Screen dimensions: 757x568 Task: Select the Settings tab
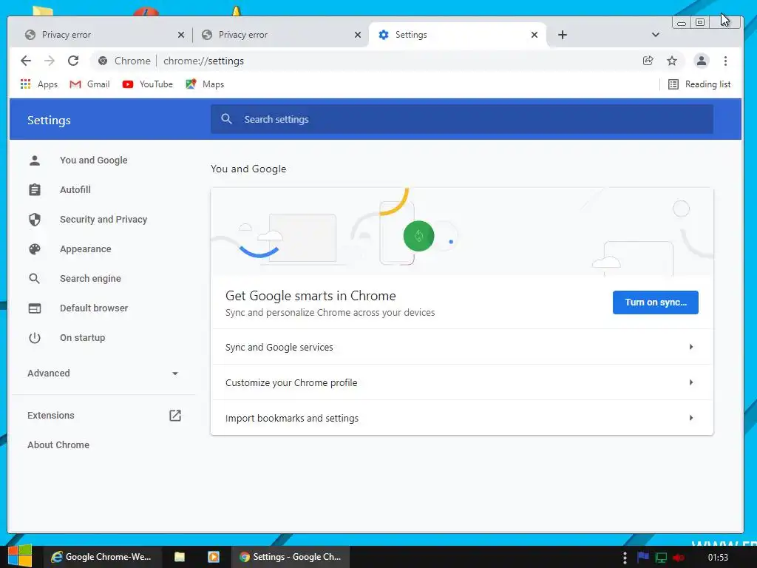(x=458, y=35)
